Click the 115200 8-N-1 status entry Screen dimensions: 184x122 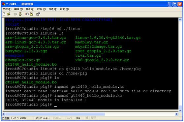tap(42, 118)
